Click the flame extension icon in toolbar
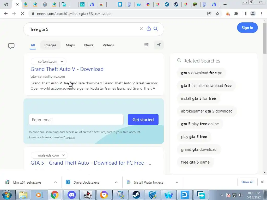This screenshot has width=267, height=200. [x=228, y=14]
